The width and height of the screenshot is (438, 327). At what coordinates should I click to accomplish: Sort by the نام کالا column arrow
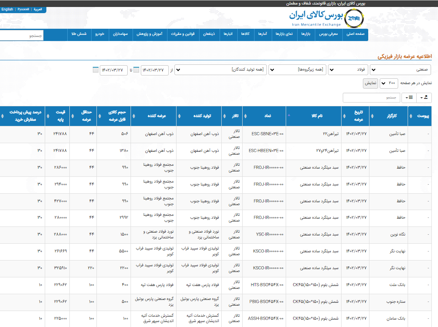click(289, 115)
